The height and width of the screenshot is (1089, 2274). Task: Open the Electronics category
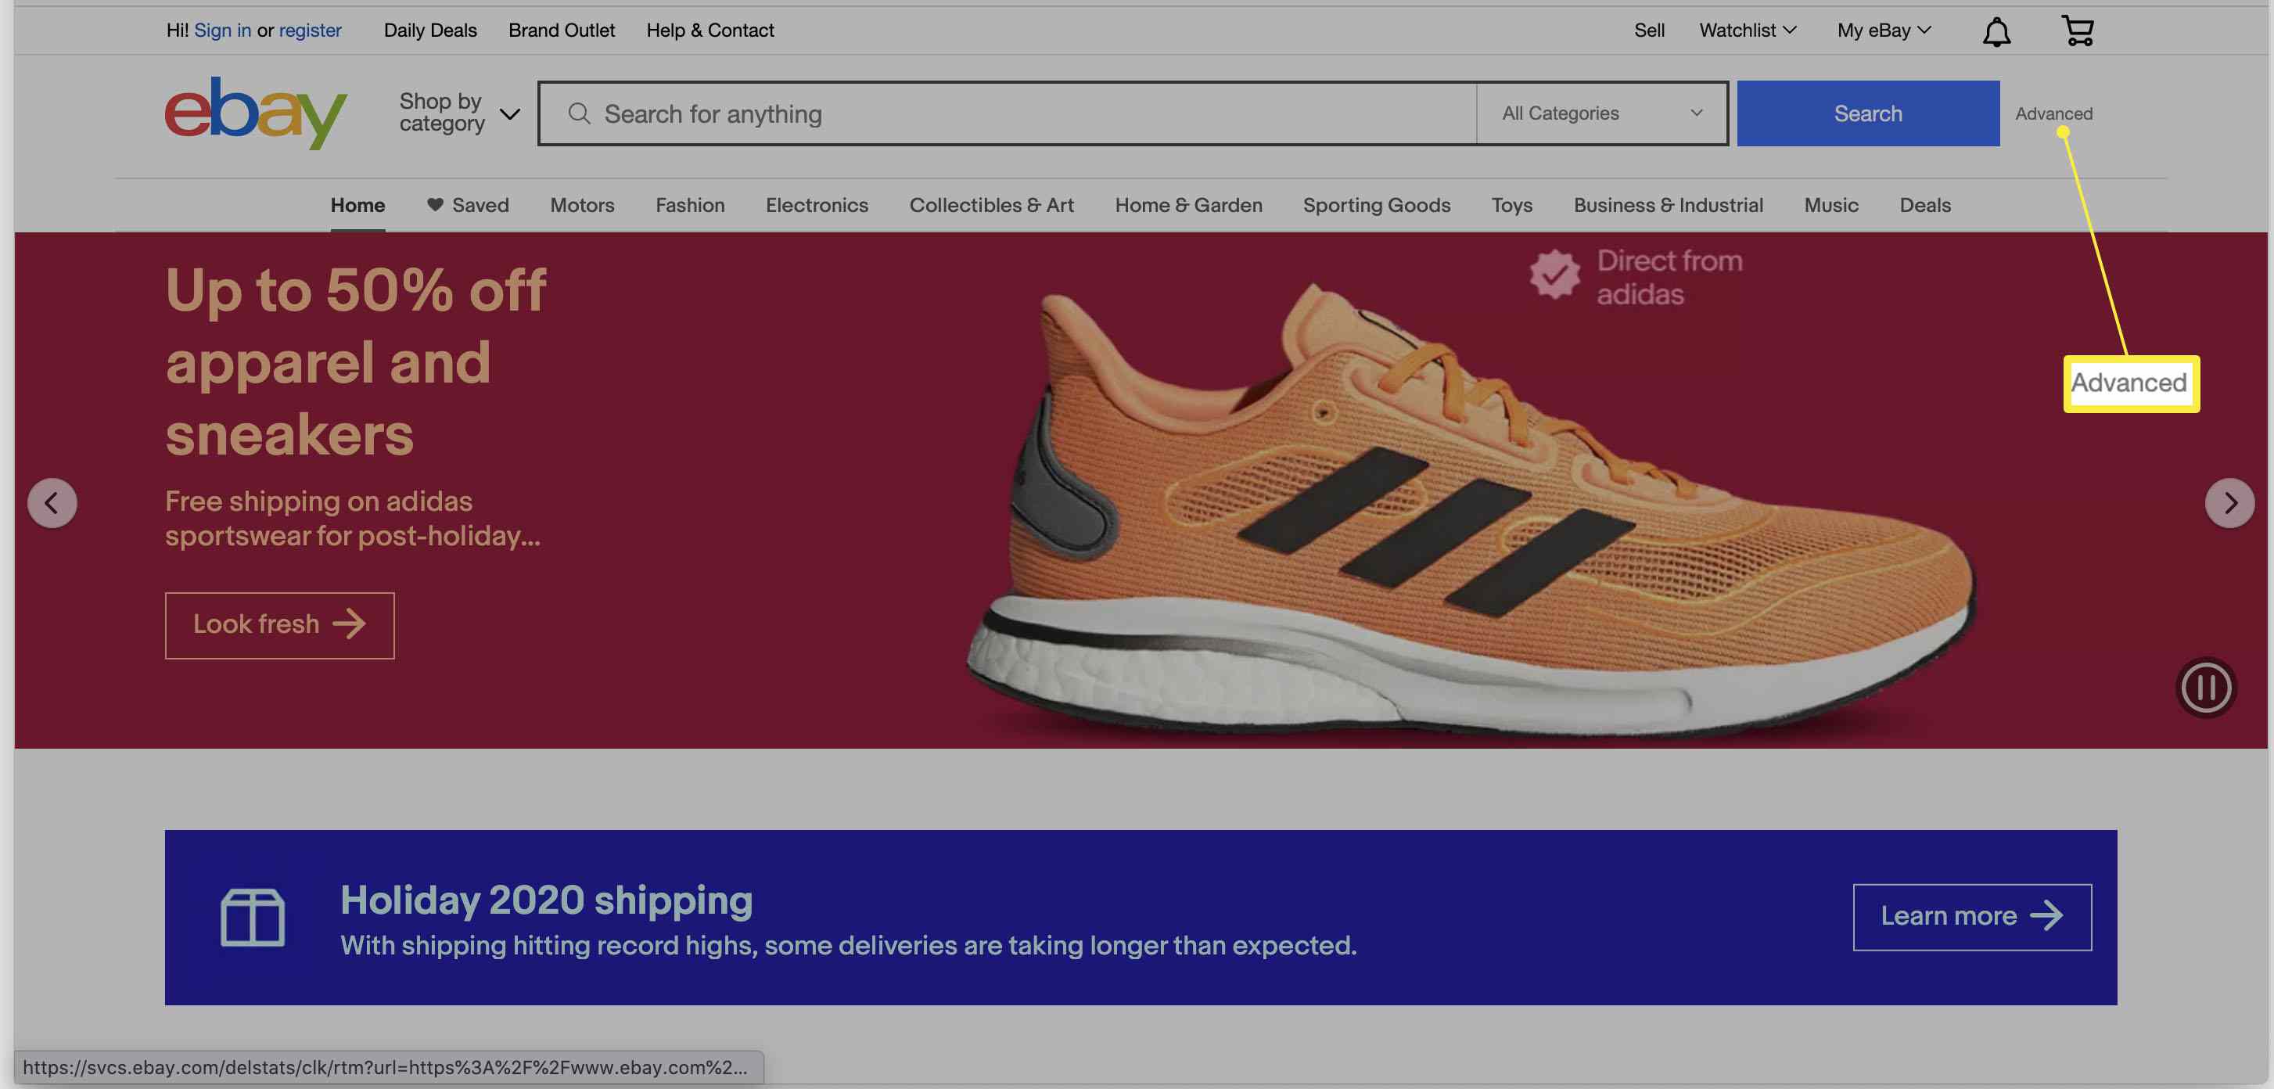click(817, 205)
